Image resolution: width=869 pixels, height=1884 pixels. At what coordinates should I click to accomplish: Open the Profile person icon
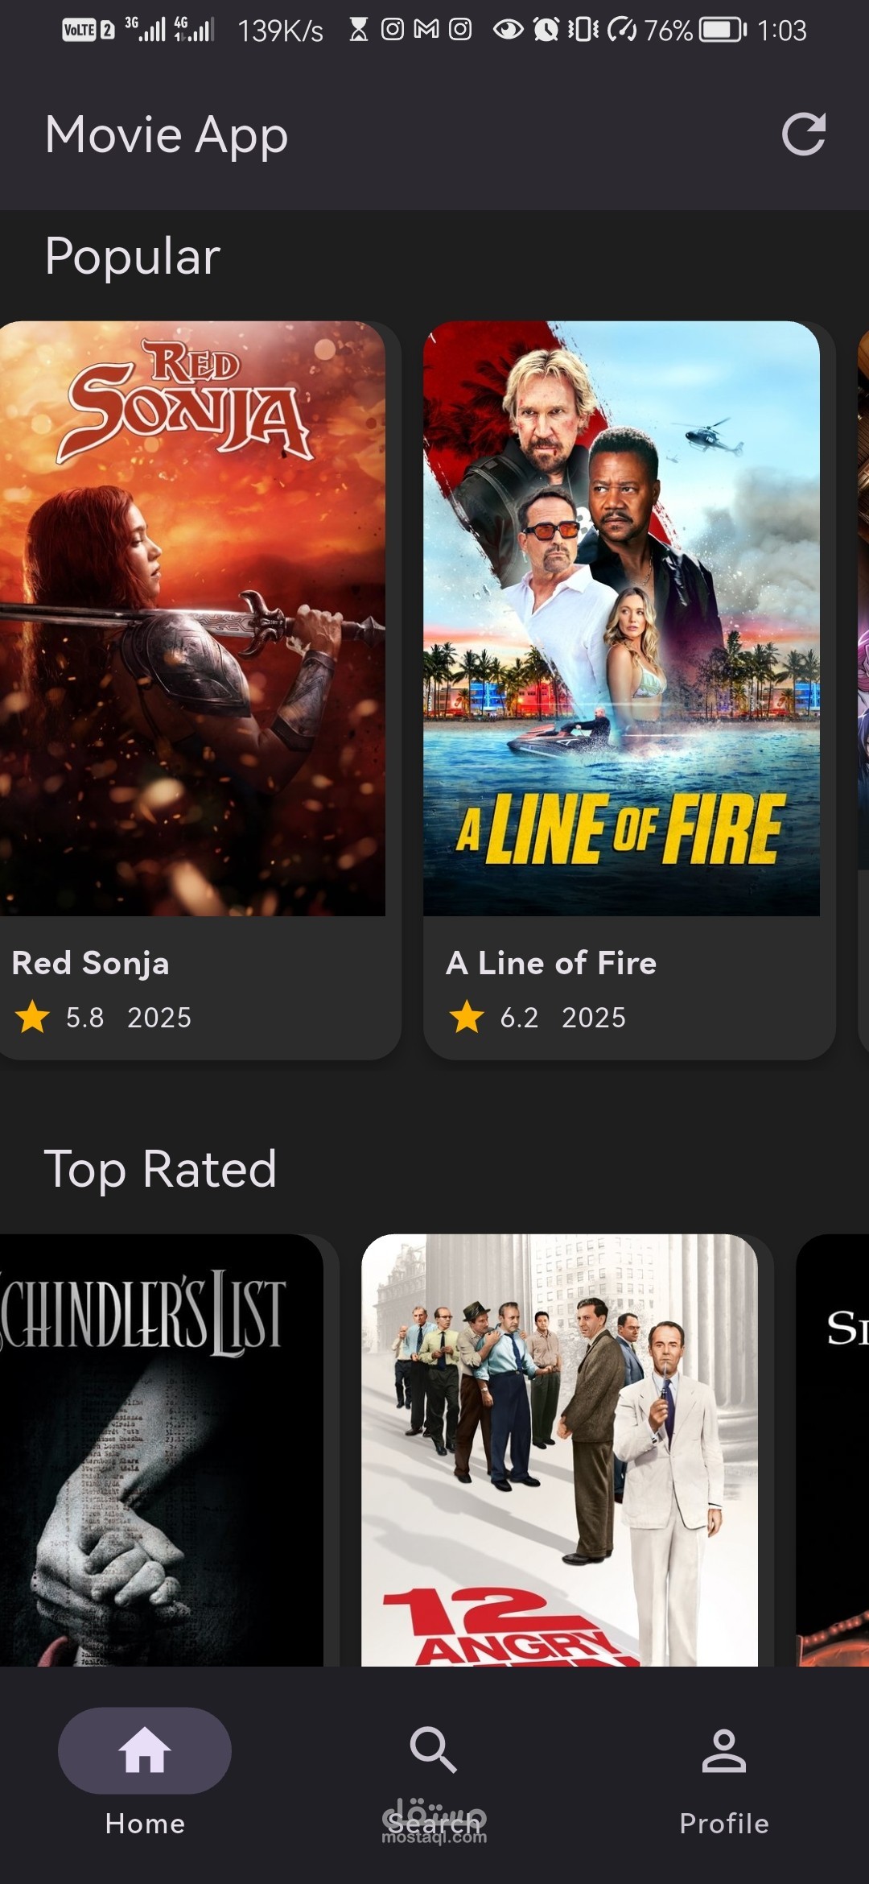click(x=724, y=1750)
